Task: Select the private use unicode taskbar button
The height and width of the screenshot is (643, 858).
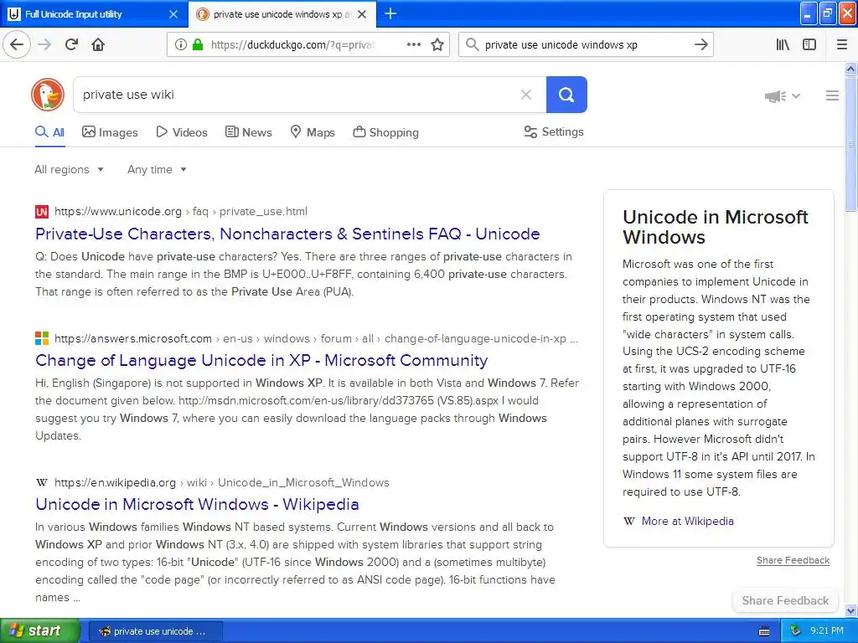Action: (155, 631)
